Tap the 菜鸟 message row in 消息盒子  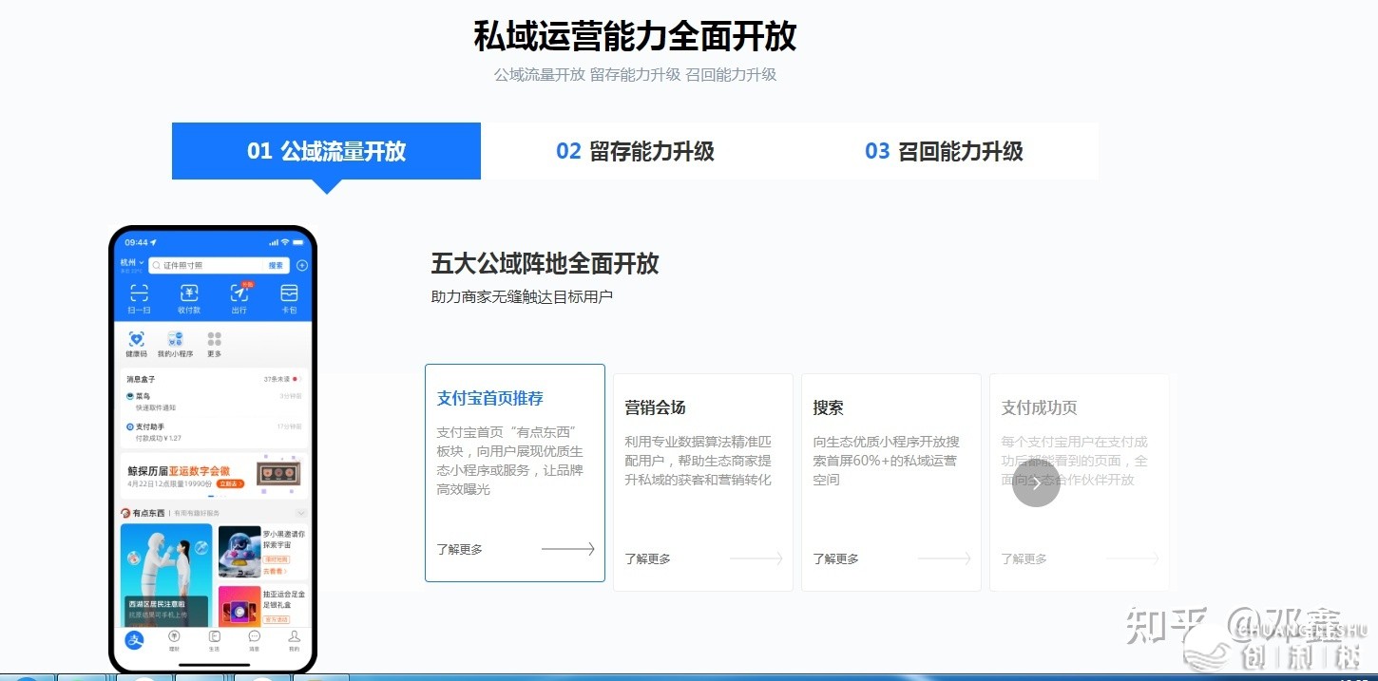tap(214, 401)
